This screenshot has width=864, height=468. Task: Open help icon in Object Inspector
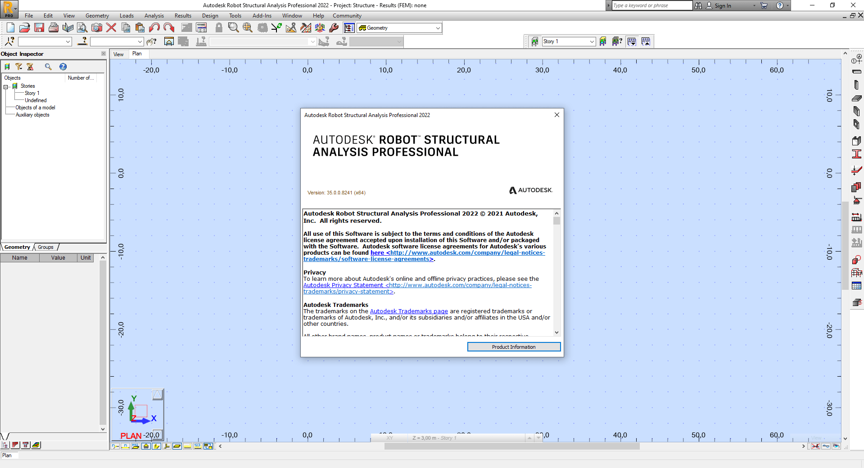[63, 67]
